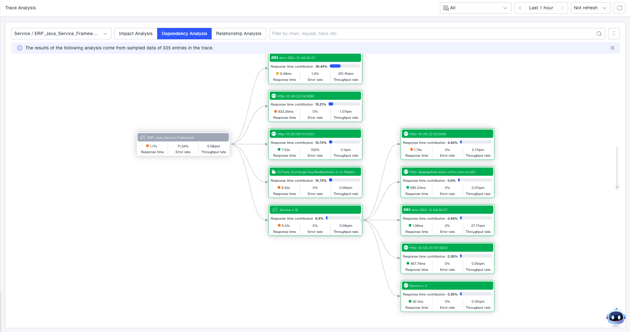Image resolution: width=630 pixels, height=332 pixels.
Task: Go to previous time range arrow
Action: 520,8
